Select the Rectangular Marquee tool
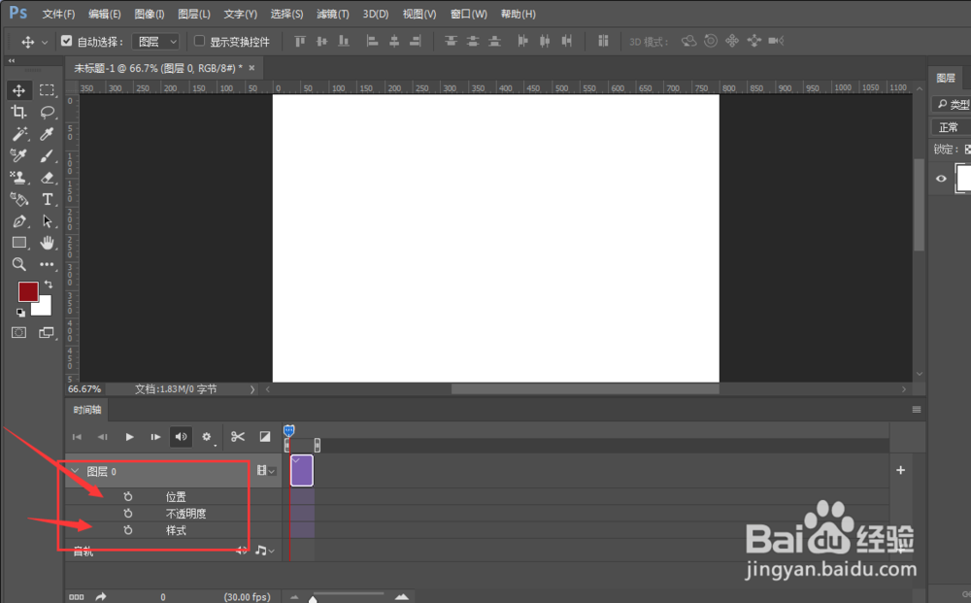The height and width of the screenshot is (603, 971). [x=47, y=90]
